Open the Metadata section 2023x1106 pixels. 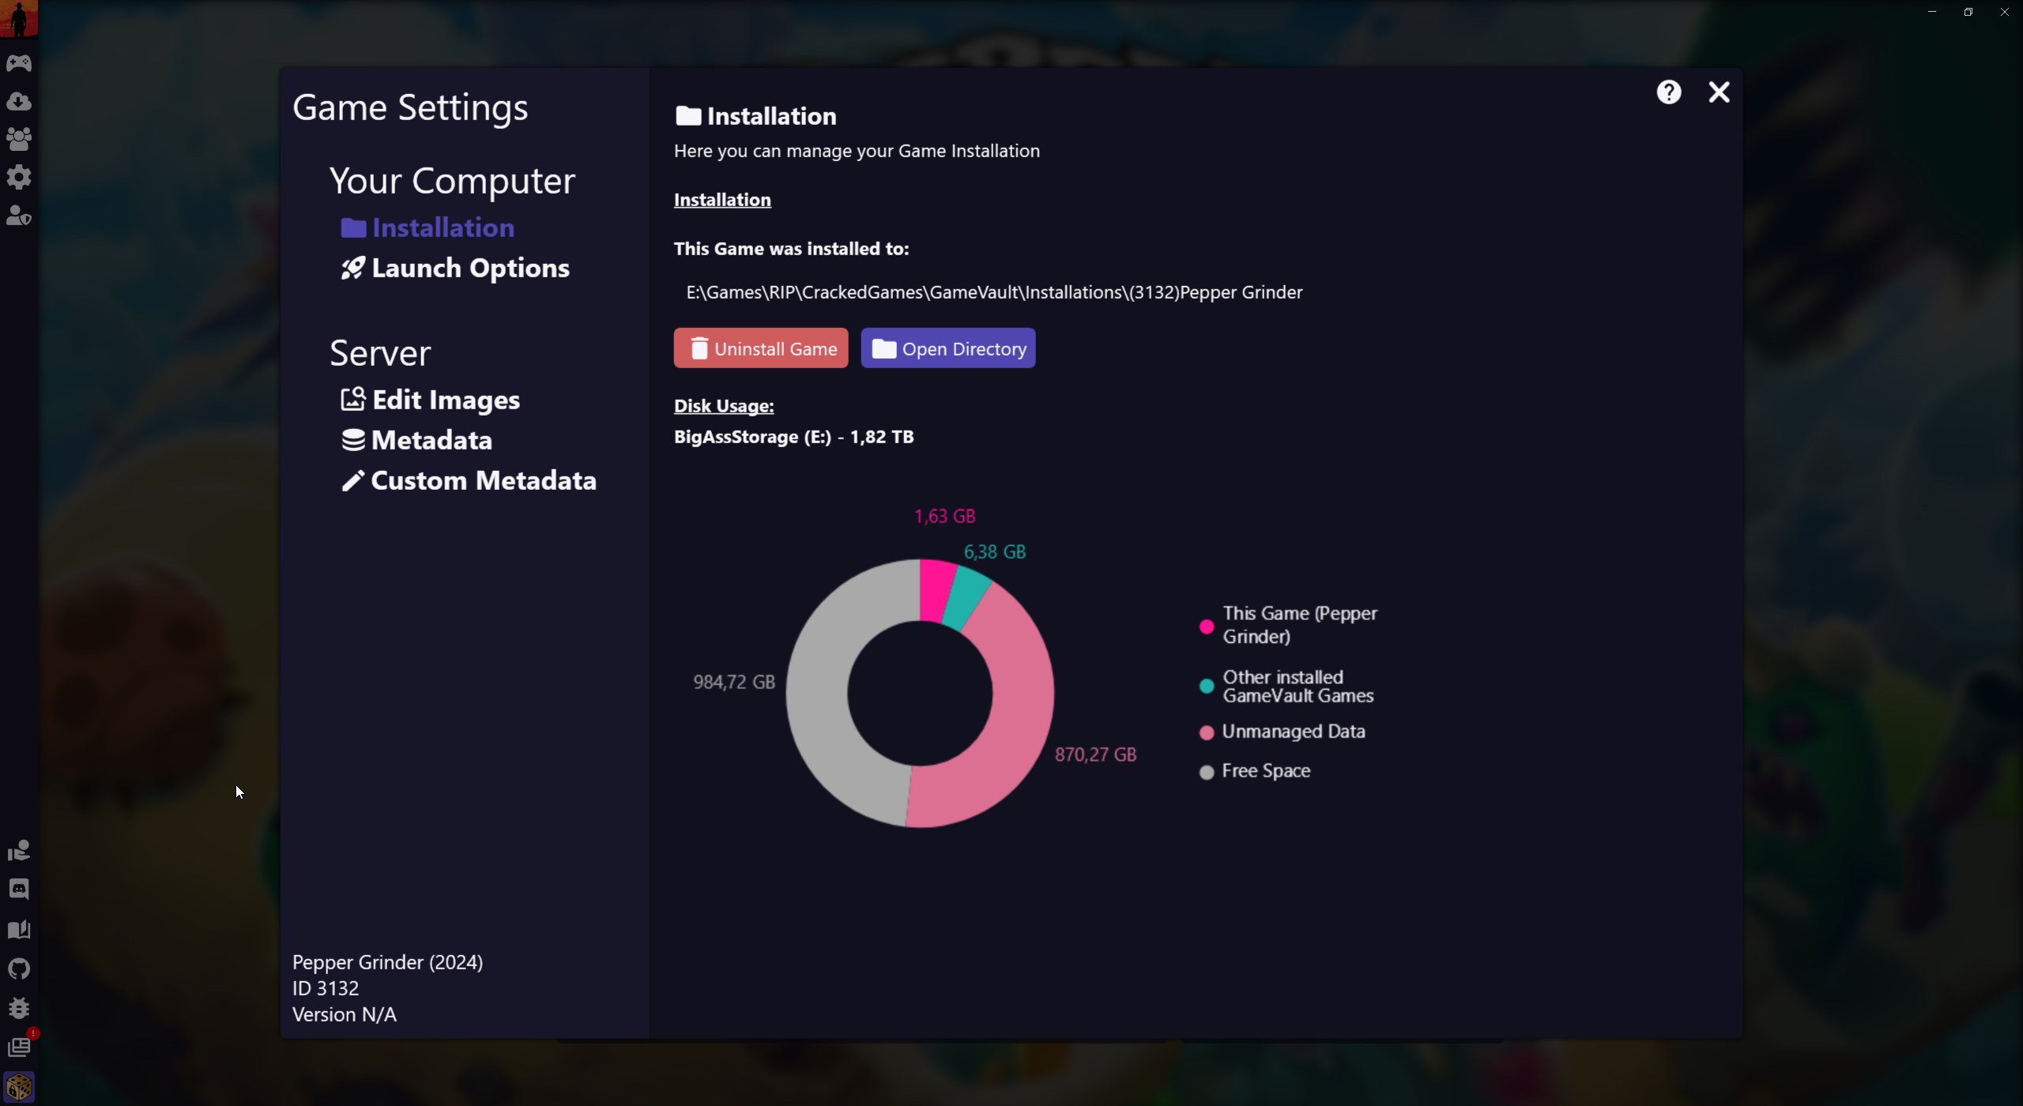(416, 440)
